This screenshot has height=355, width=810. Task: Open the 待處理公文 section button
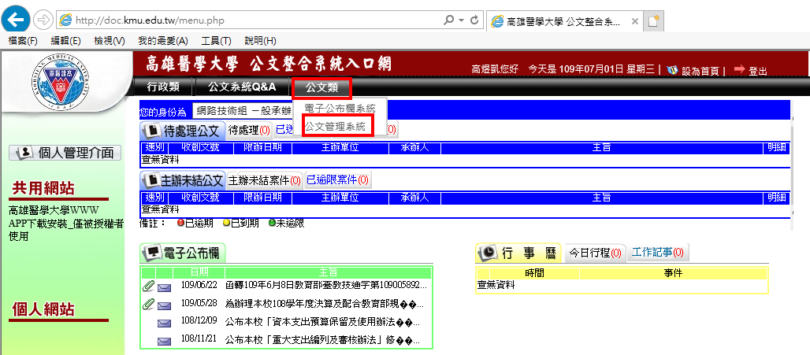click(183, 130)
